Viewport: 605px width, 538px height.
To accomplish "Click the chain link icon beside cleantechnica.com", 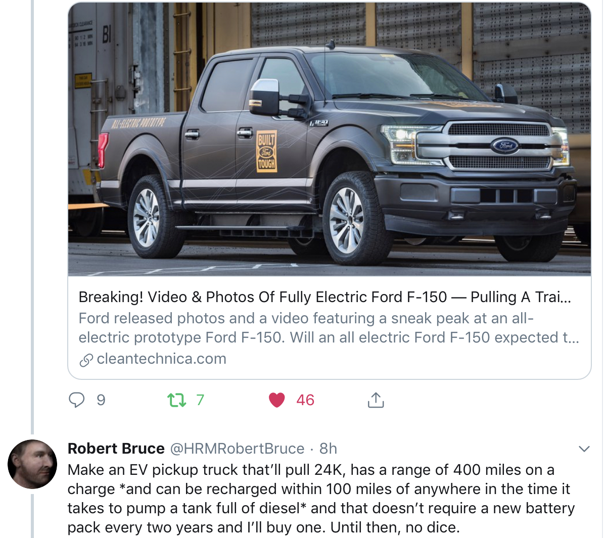I will click(x=86, y=360).
